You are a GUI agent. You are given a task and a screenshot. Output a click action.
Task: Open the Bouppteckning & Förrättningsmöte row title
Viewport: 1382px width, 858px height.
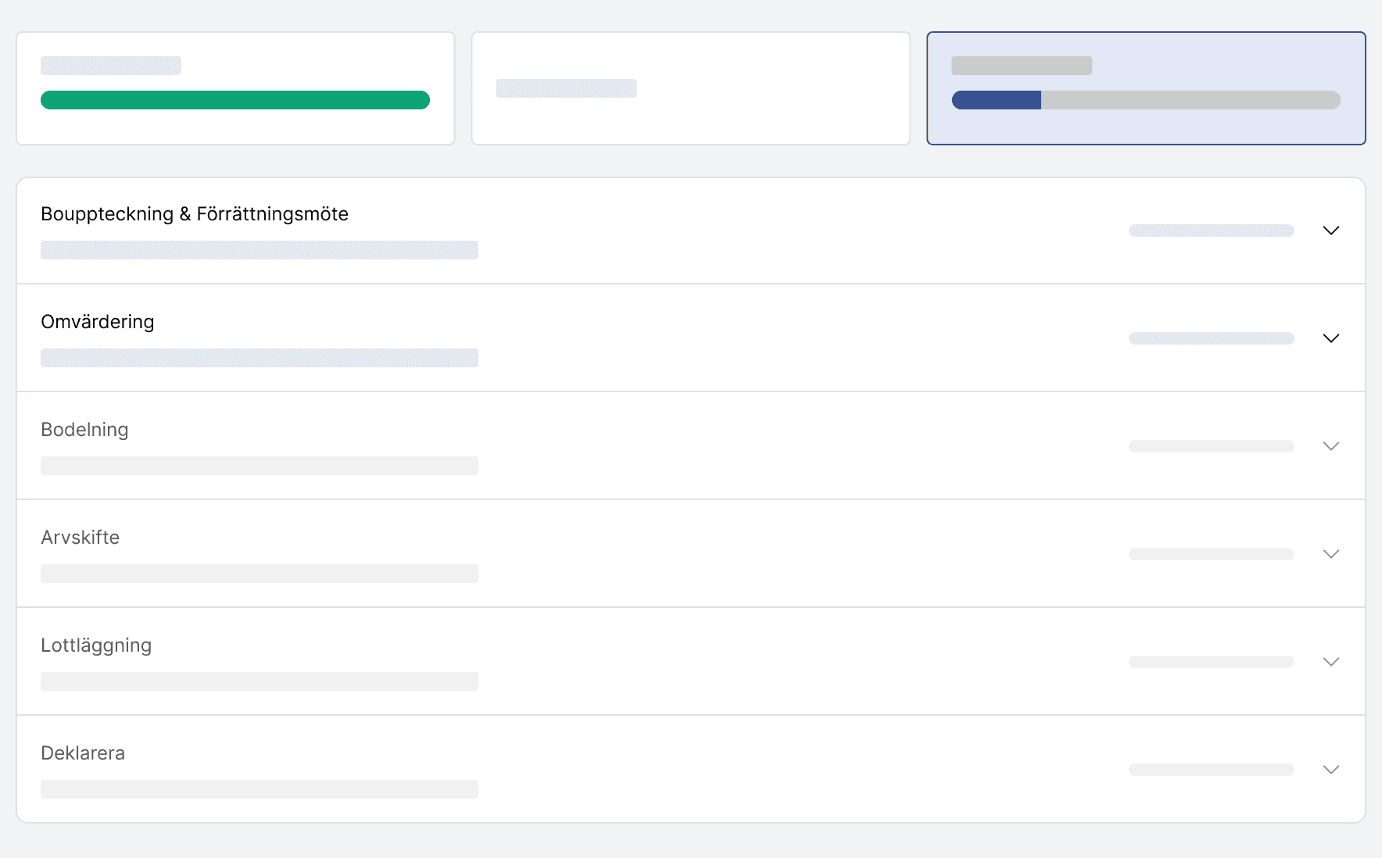pos(195,214)
